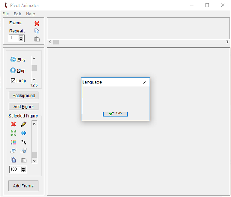Minimize the Pivot Animator window
The image size is (231, 197).
pyautogui.click(x=191, y=5)
